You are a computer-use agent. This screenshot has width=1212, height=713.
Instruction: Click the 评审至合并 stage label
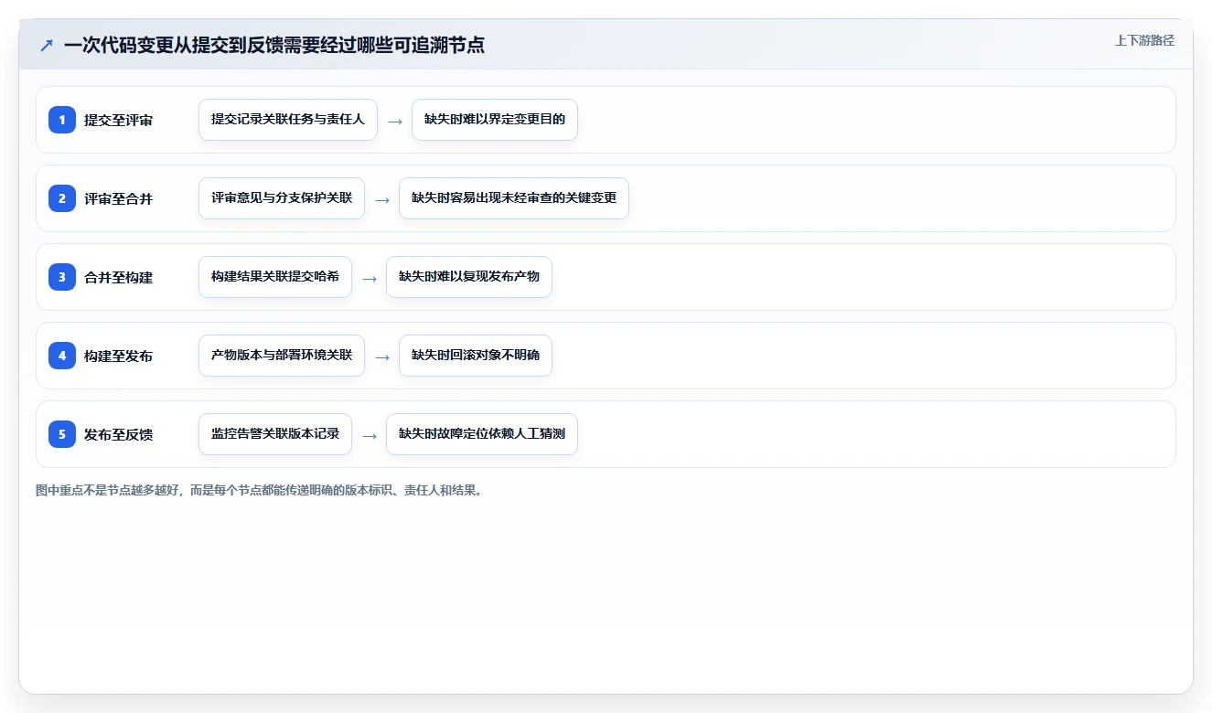click(x=118, y=198)
